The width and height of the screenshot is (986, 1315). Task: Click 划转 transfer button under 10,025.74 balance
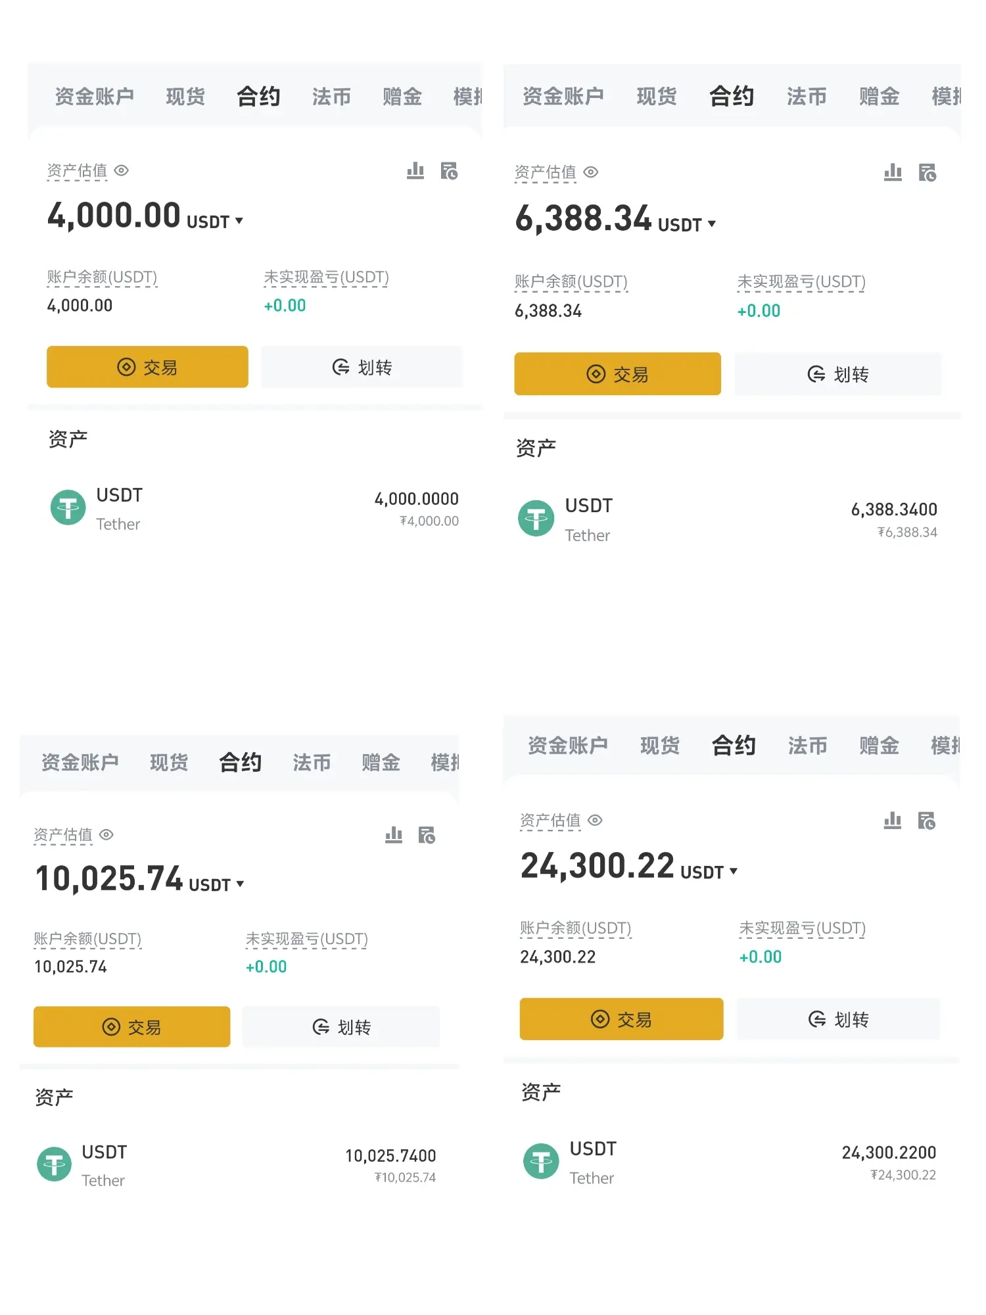[341, 1026]
